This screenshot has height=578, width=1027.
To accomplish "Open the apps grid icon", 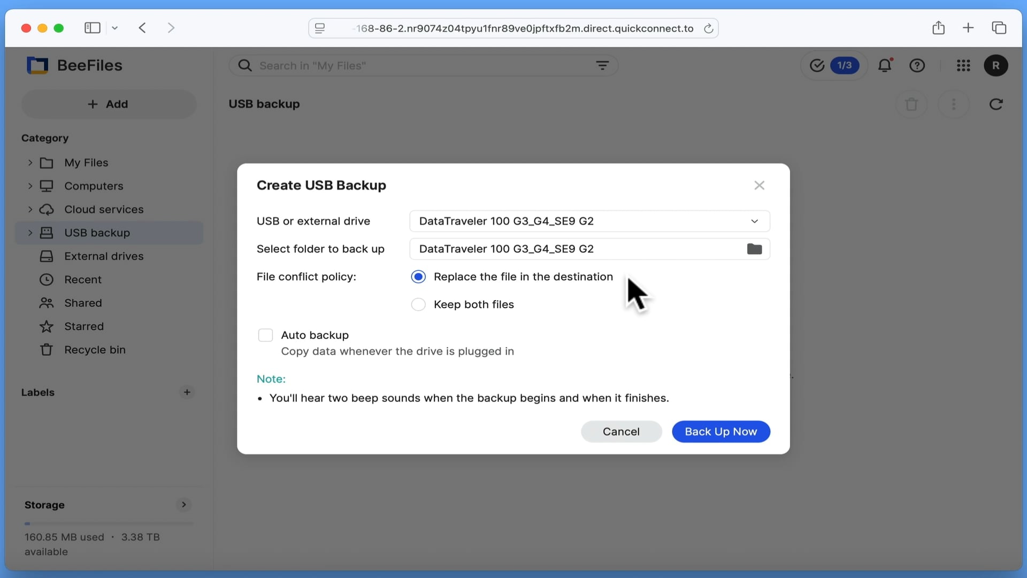I will pos(963,65).
